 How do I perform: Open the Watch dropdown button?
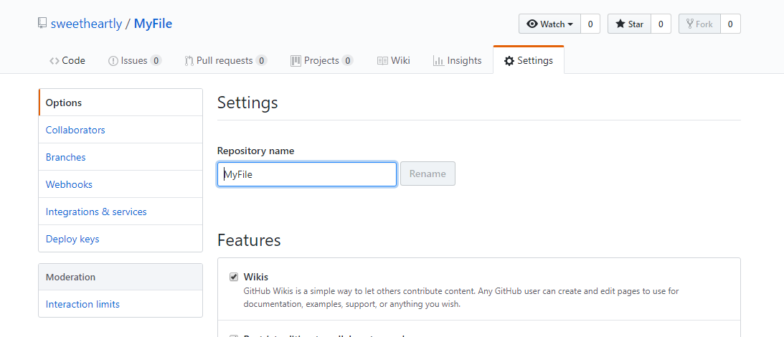point(549,24)
